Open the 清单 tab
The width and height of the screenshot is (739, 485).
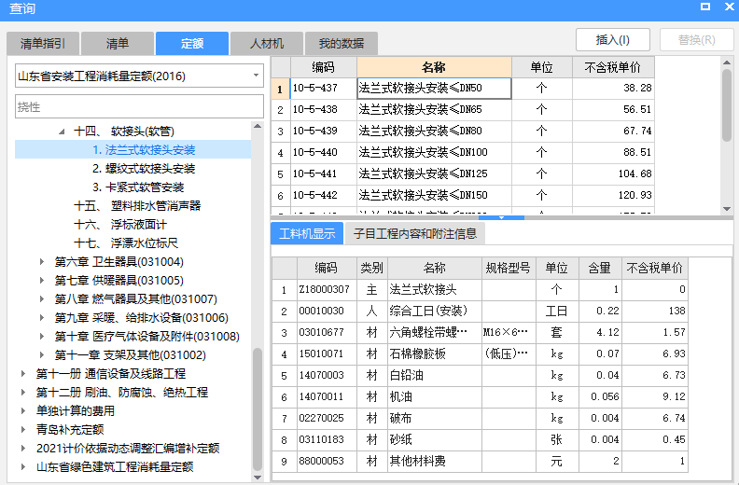pyautogui.click(x=118, y=44)
